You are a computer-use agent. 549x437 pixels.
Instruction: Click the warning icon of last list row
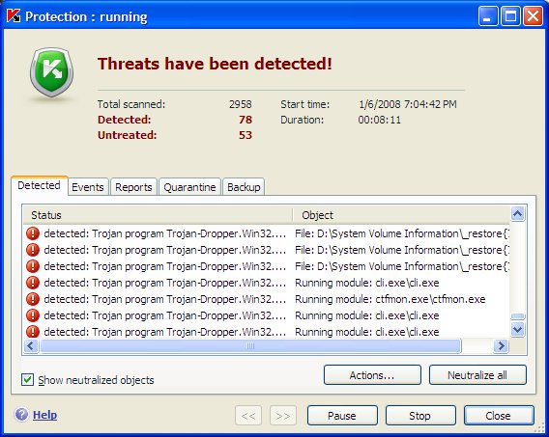click(33, 332)
